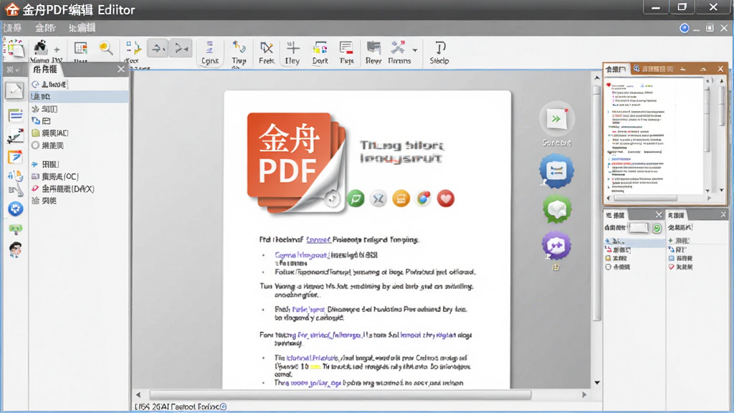
Task: Open the image insert tool in toolbar
Action: tap(80, 49)
